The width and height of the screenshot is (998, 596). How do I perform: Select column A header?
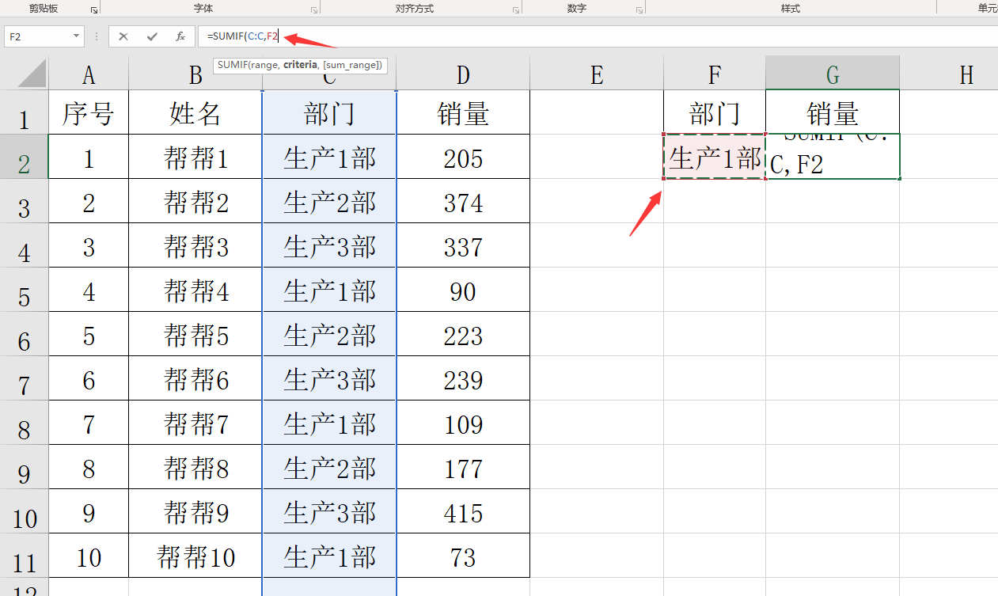tap(89, 74)
